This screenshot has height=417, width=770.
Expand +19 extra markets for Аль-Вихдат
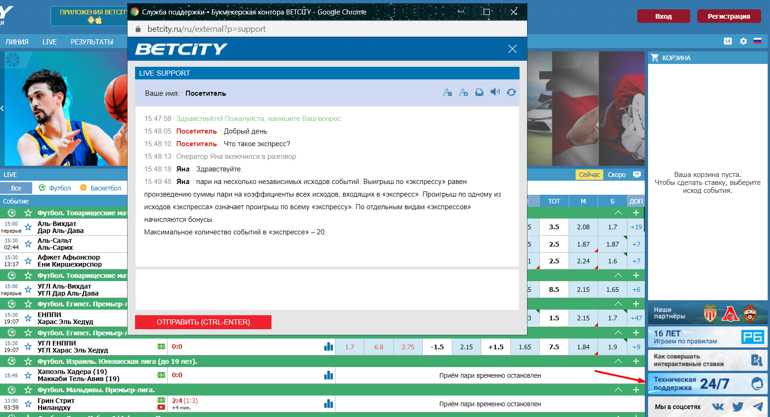[636, 227]
